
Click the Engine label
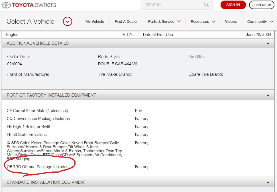pyautogui.click(x=12, y=35)
